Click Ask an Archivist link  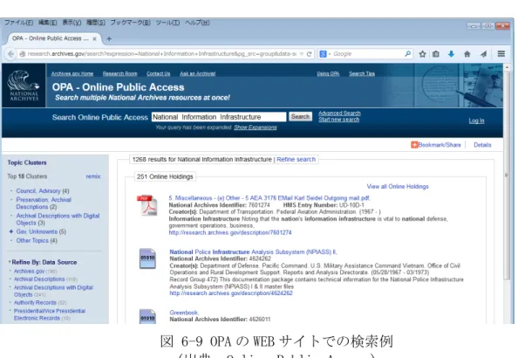(198, 73)
